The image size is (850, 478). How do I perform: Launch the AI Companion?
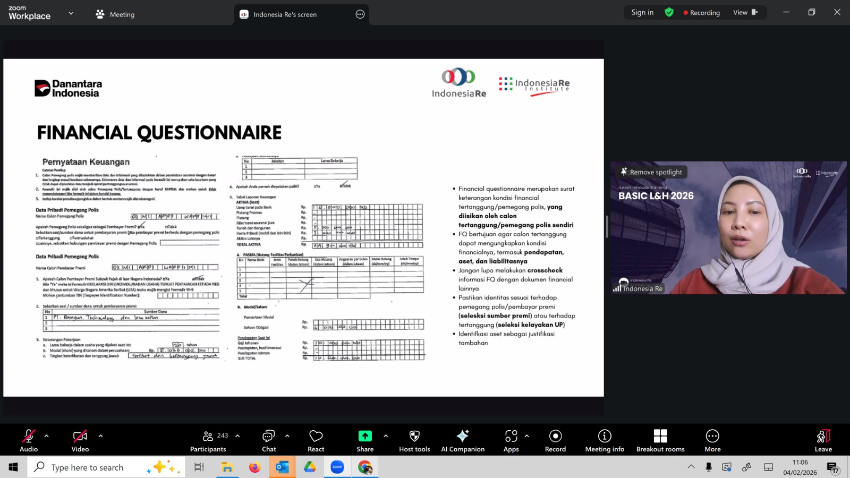point(463,441)
